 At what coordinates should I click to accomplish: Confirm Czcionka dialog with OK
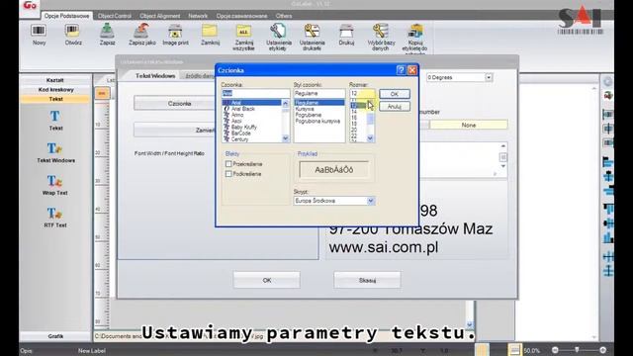pos(395,94)
